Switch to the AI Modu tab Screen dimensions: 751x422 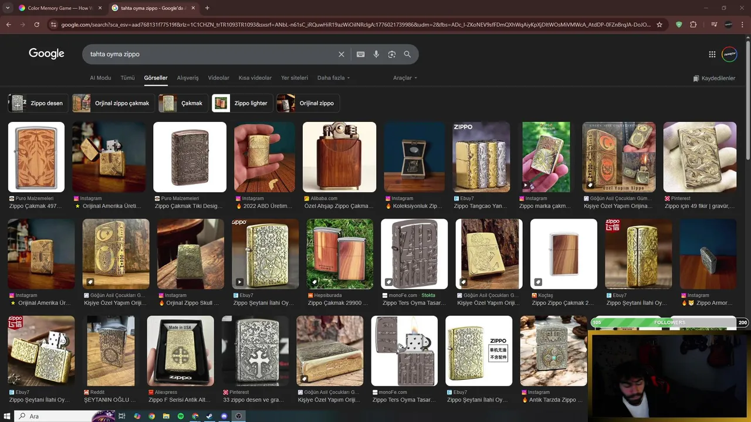coord(100,78)
